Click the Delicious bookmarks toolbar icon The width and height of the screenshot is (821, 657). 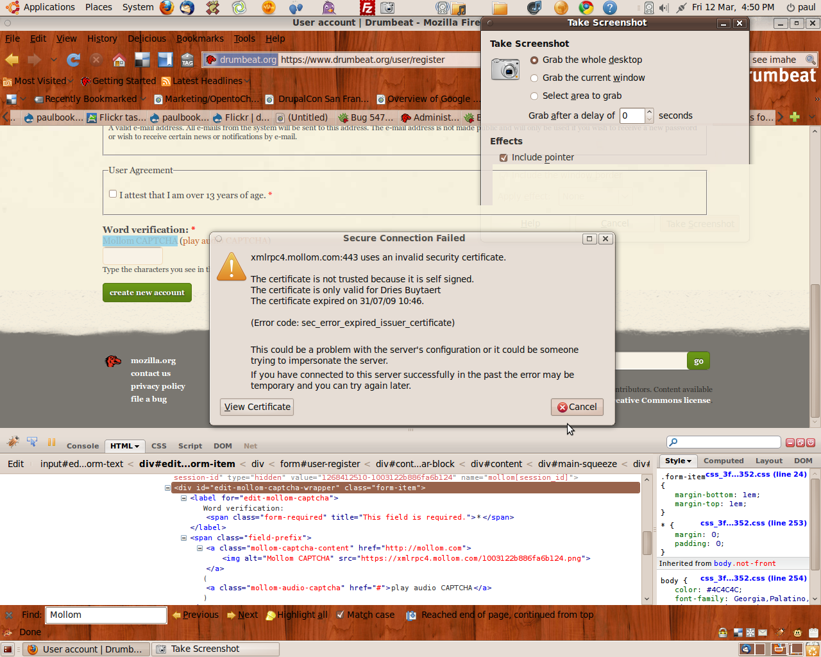(x=165, y=60)
